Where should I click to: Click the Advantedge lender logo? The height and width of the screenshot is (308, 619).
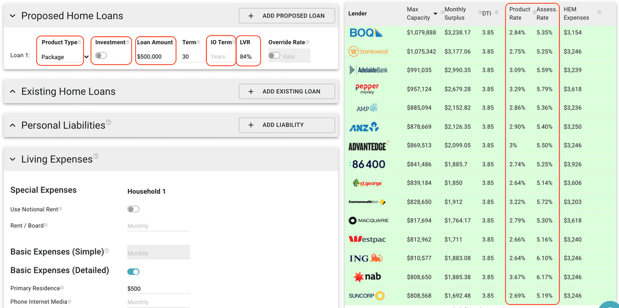point(370,145)
